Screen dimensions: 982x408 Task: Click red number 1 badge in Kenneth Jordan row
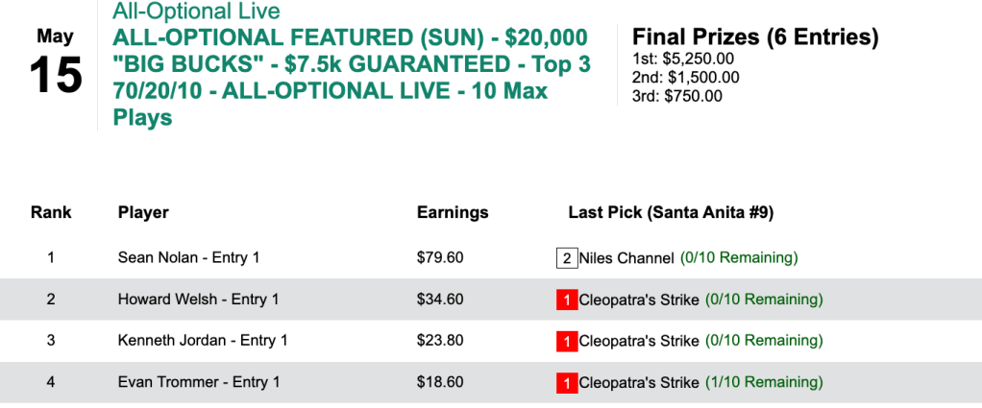567,341
